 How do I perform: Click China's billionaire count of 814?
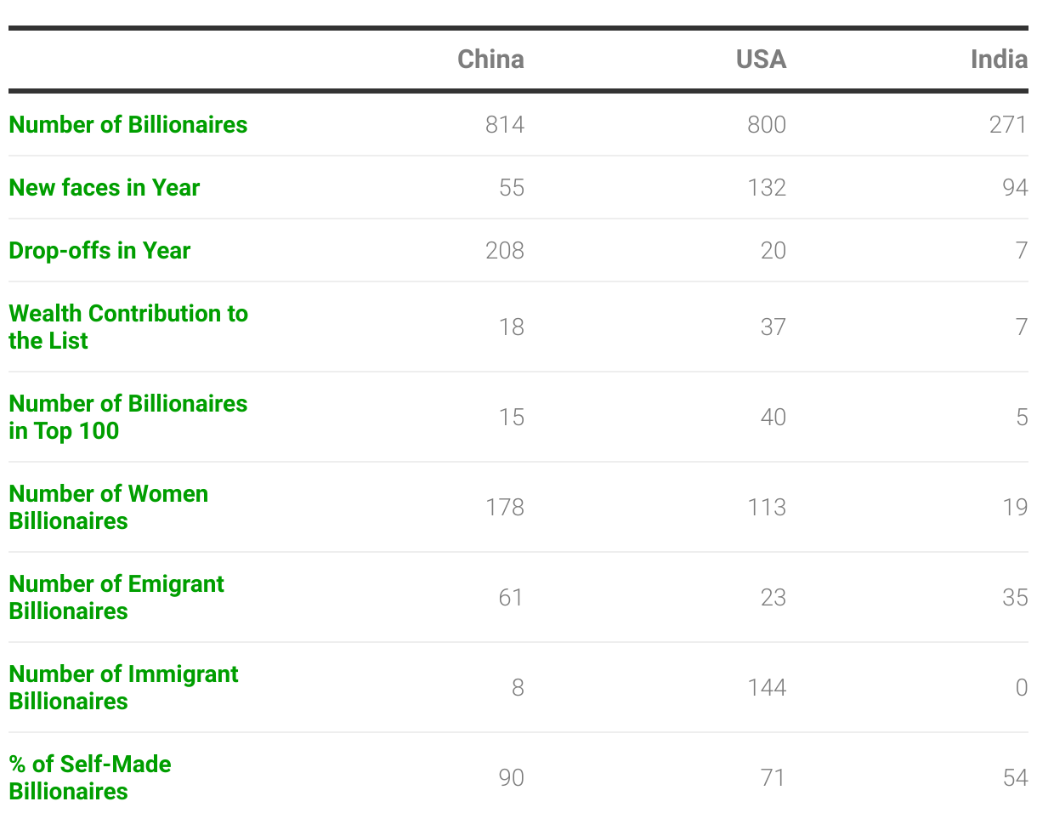click(x=505, y=124)
